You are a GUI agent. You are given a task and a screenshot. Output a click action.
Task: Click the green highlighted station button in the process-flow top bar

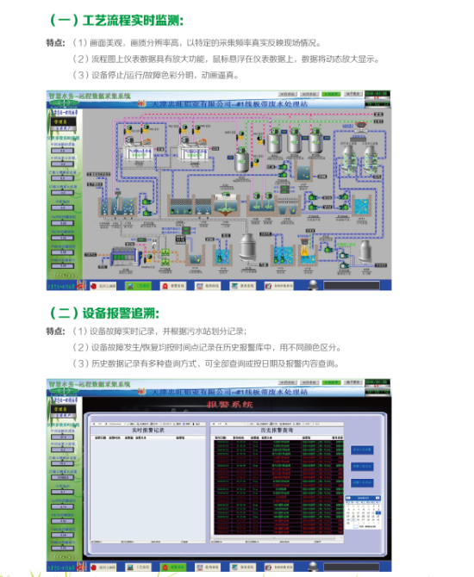[x=331, y=94]
